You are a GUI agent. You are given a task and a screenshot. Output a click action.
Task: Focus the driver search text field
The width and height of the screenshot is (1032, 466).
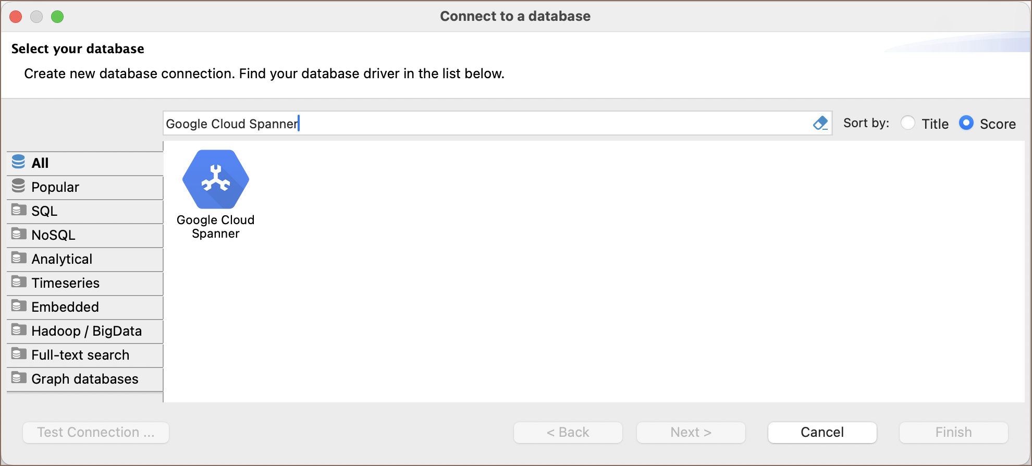(485, 124)
